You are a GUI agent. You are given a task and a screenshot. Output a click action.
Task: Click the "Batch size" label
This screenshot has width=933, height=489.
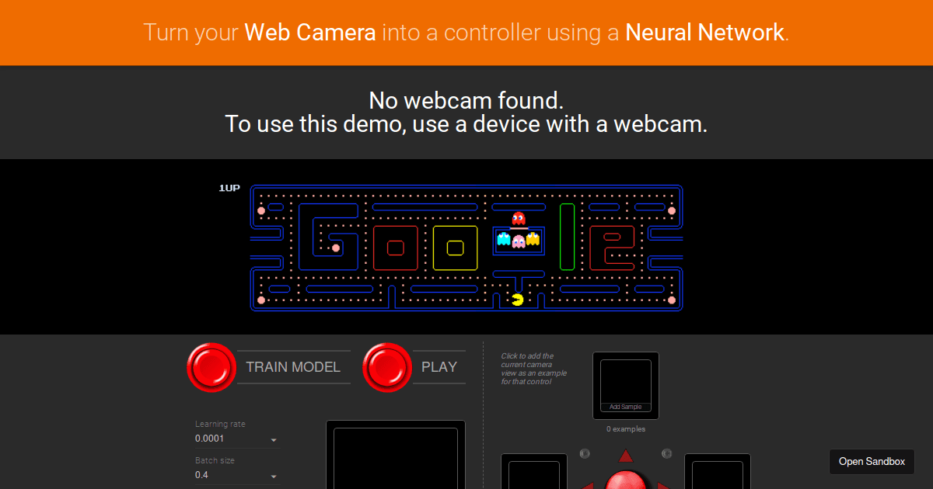coord(215,460)
